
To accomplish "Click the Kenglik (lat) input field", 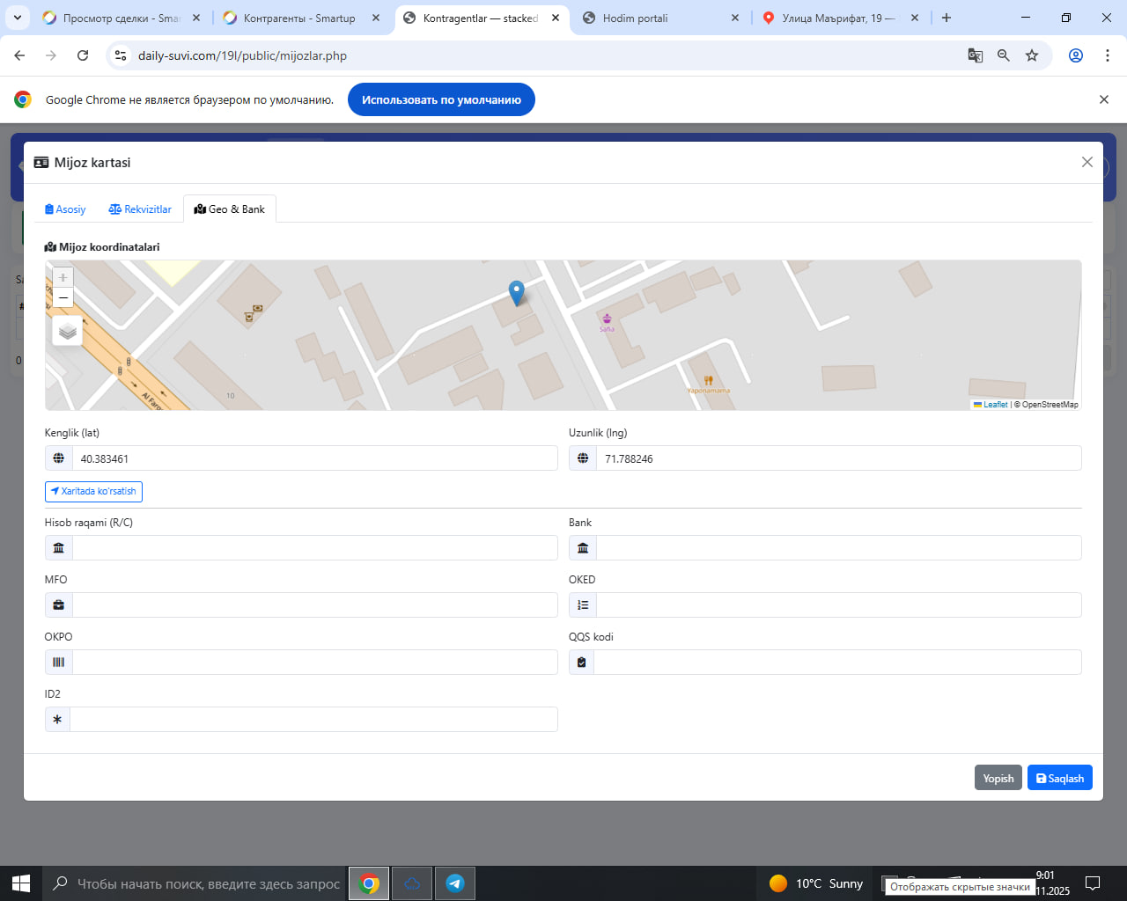I will tap(314, 458).
